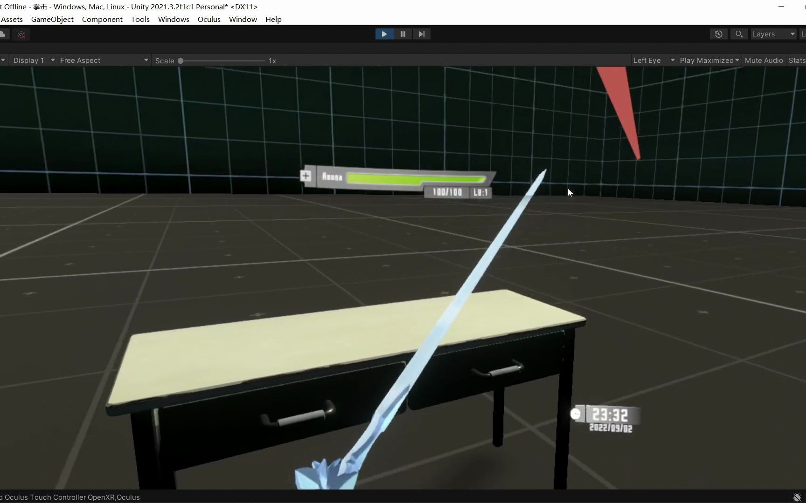Viewport: 806px width, 503px height.
Task: Click the plus icon on health bar
Action: [306, 176]
